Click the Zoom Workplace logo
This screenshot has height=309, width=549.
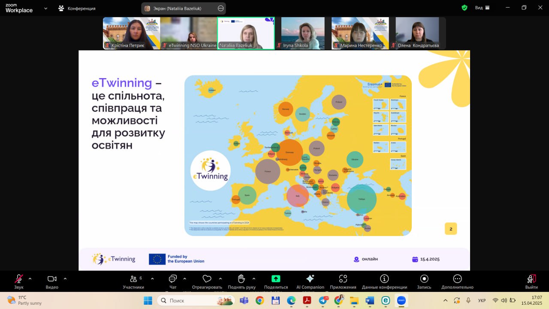(19, 8)
